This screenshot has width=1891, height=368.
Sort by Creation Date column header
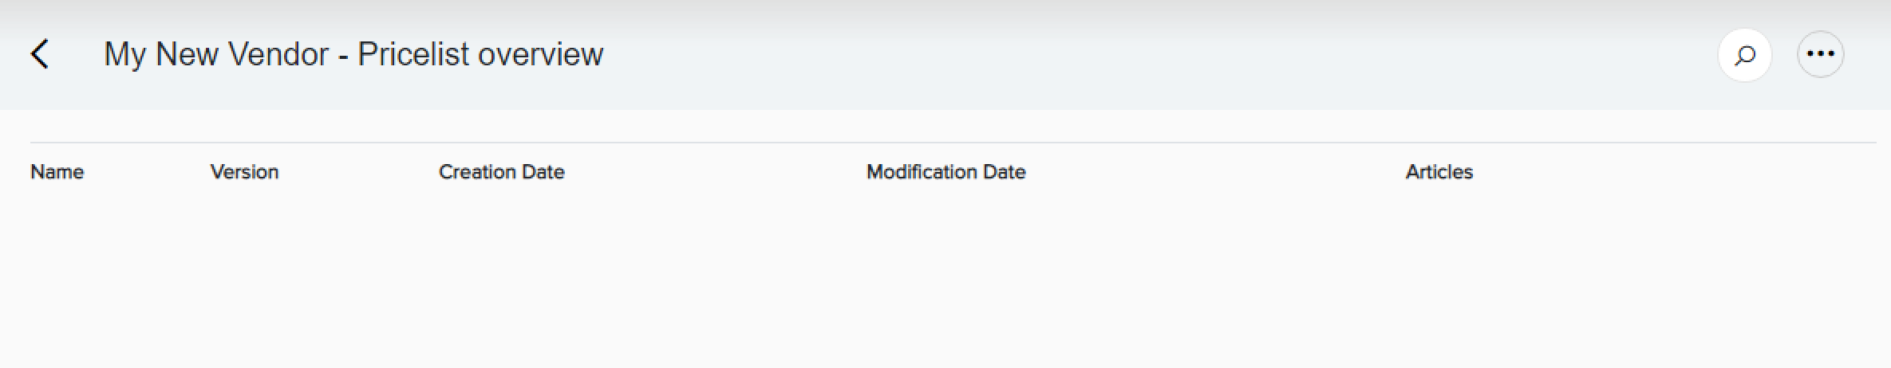[502, 172]
